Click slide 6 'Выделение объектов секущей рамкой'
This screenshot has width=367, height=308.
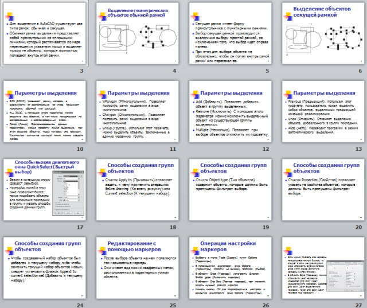(321, 33)
